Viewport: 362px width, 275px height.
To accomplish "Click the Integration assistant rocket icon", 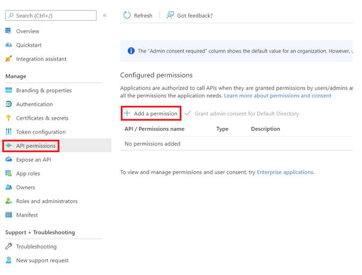I will pyautogui.click(x=8, y=59).
